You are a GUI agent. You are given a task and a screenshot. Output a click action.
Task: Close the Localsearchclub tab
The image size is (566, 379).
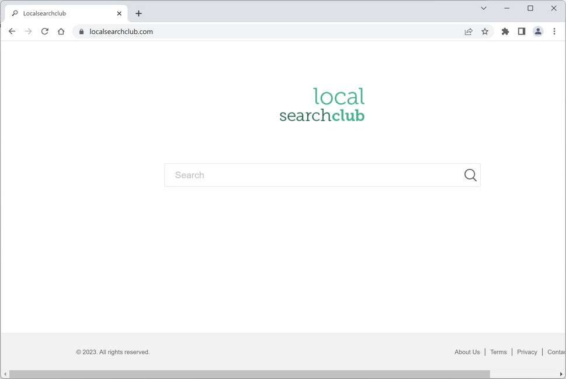pos(119,13)
